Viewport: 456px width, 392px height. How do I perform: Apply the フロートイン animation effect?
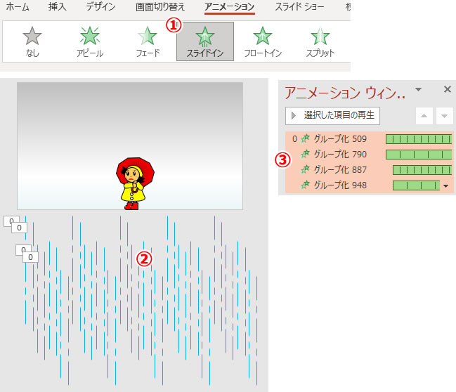pos(262,41)
